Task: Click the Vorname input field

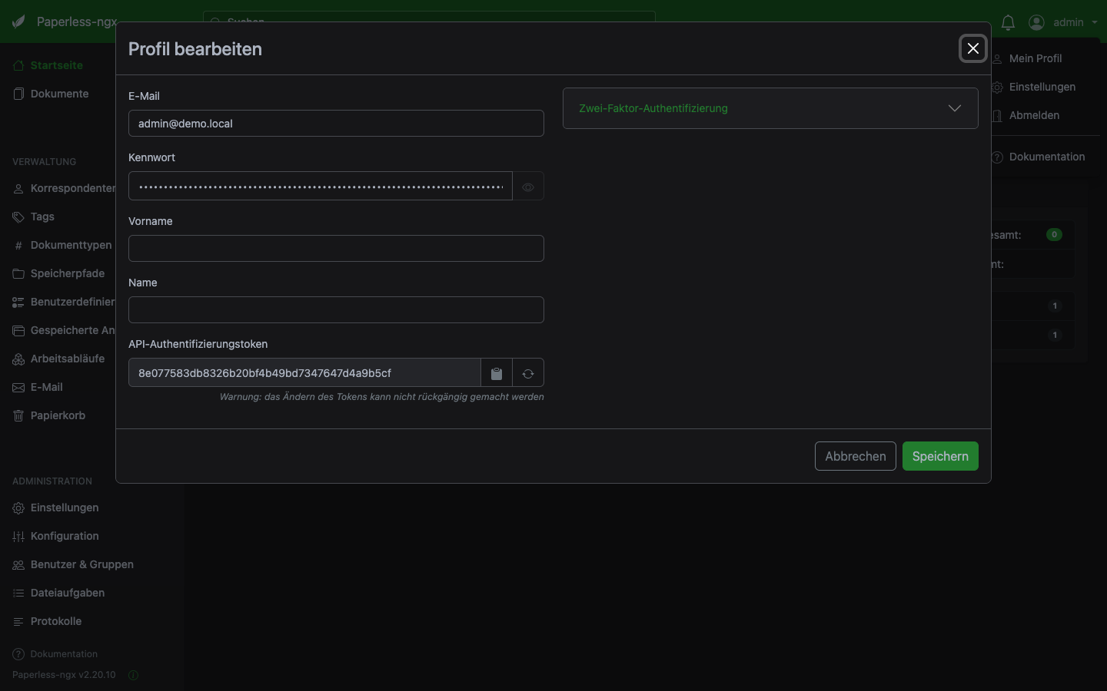Action: pyautogui.click(x=336, y=248)
